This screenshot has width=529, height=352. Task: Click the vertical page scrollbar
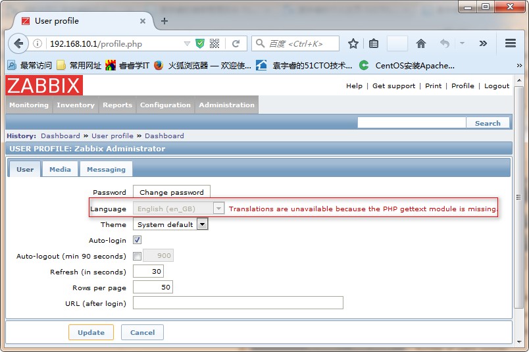(x=518, y=196)
